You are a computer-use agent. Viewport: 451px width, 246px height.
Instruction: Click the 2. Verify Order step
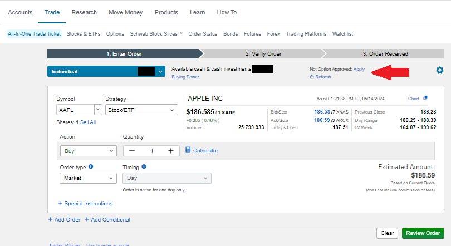(x=263, y=54)
